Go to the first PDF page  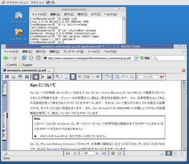click(x=68, y=153)
